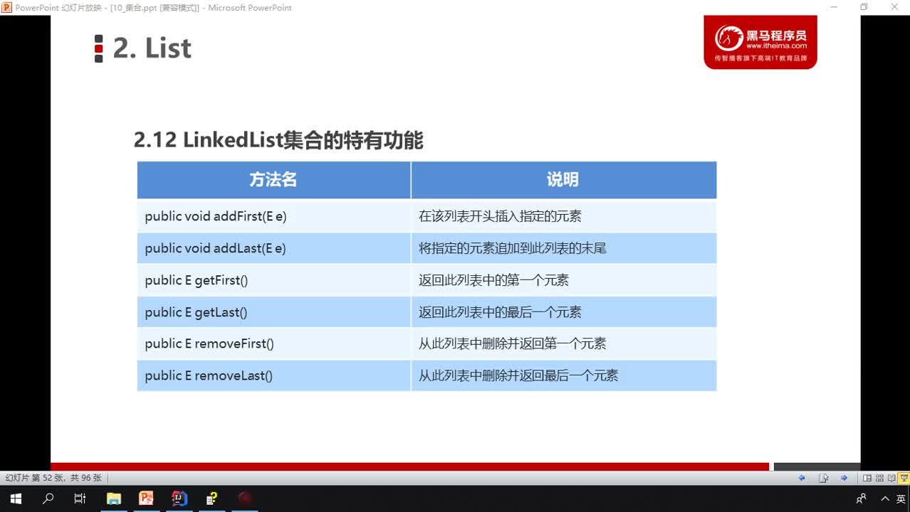Viewport: 910px width, 512px height.
Task: Click the '从此列表中删除并返回最后一个元素' description
Action: (x=518, y=375)
